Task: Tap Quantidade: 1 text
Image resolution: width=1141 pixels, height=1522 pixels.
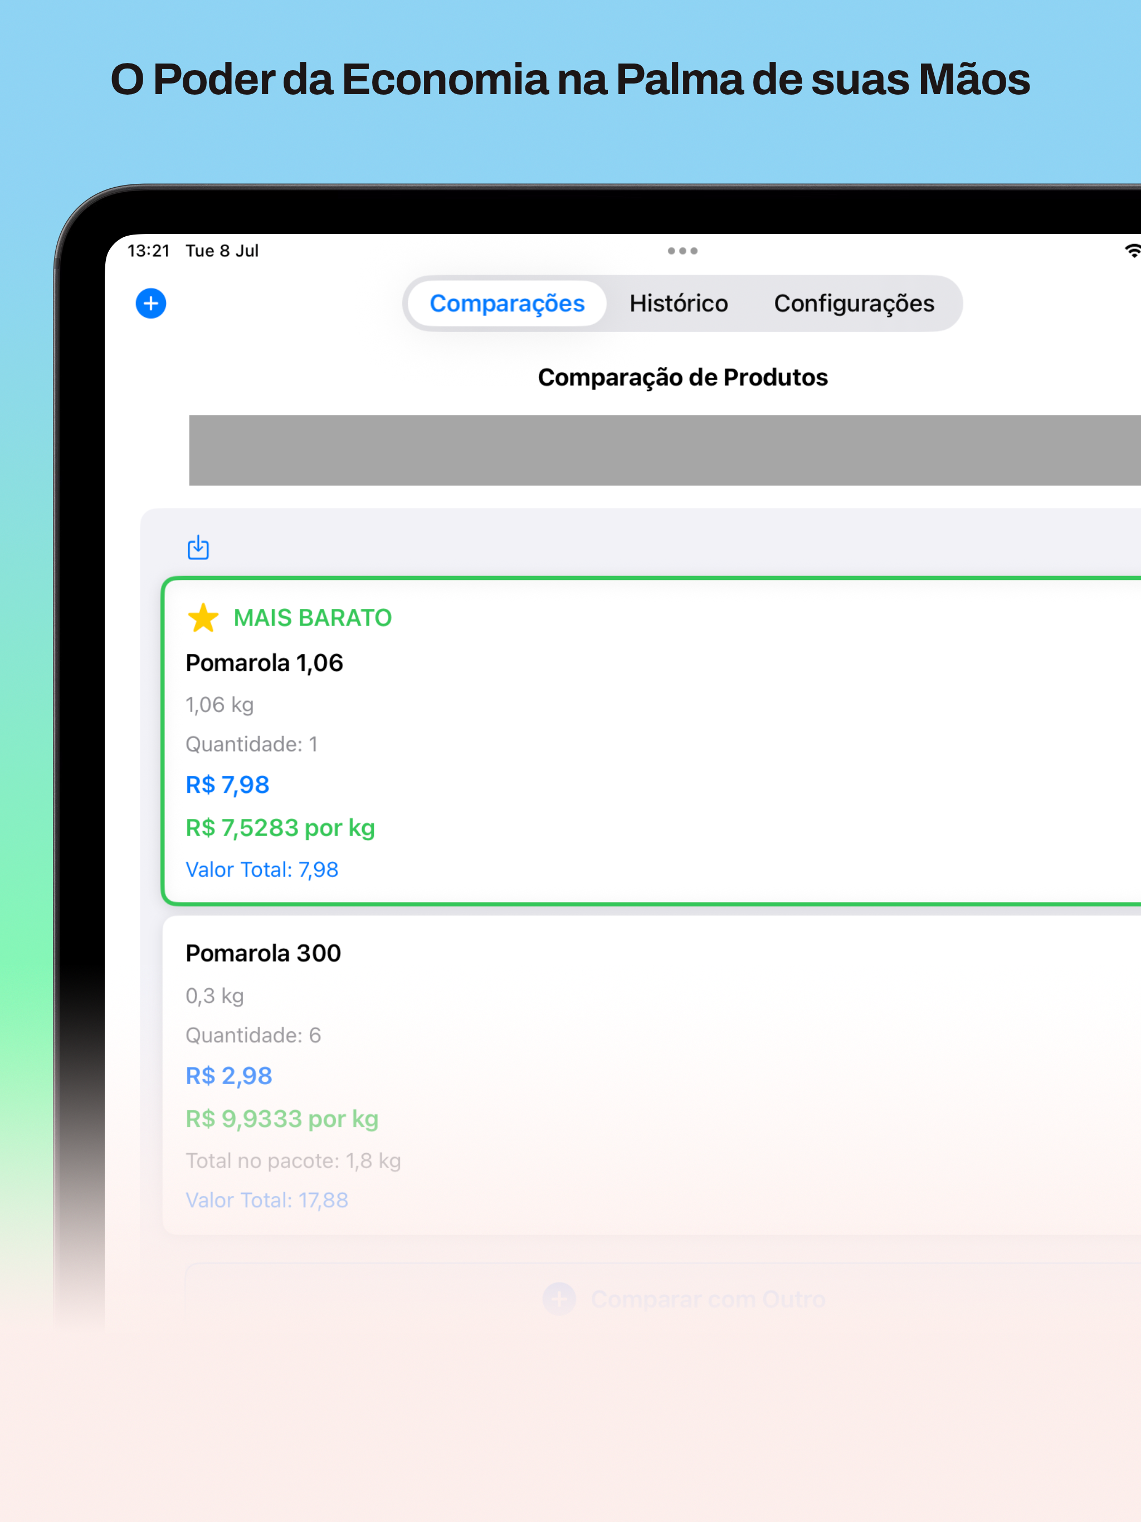Action: [252, 744]
